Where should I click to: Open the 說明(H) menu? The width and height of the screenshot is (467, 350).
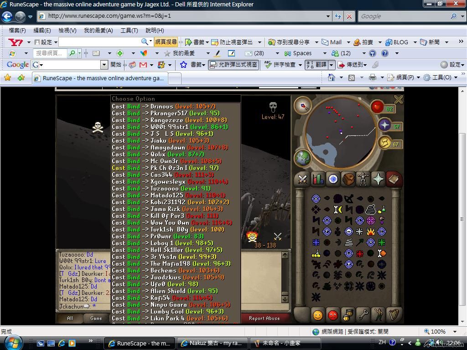tap(155, 31)
